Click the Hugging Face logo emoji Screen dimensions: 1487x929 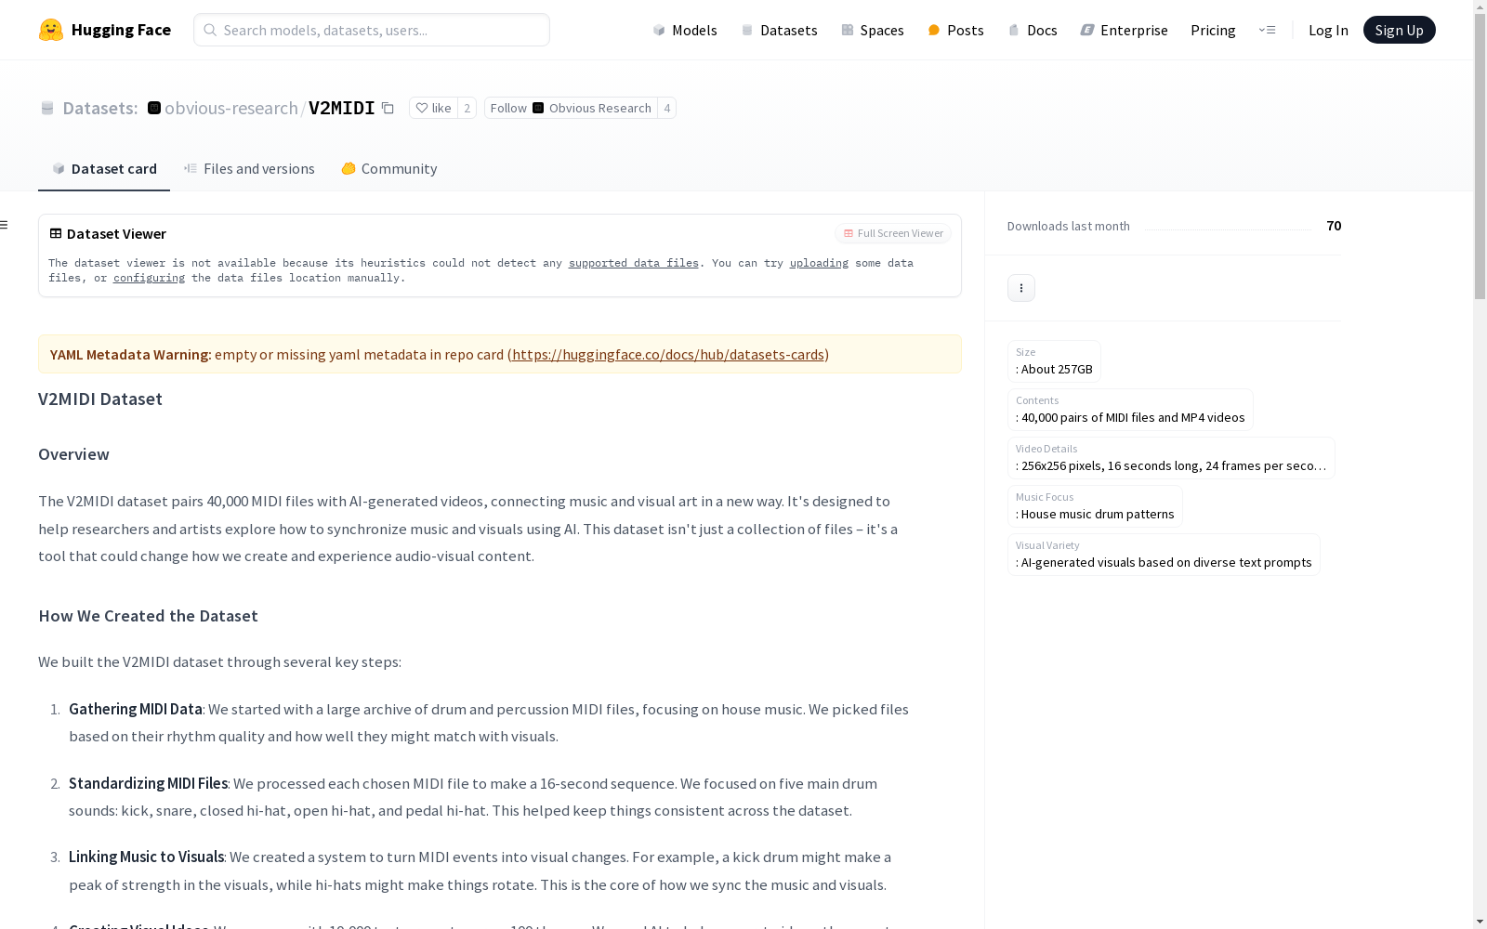coord(51,30)
